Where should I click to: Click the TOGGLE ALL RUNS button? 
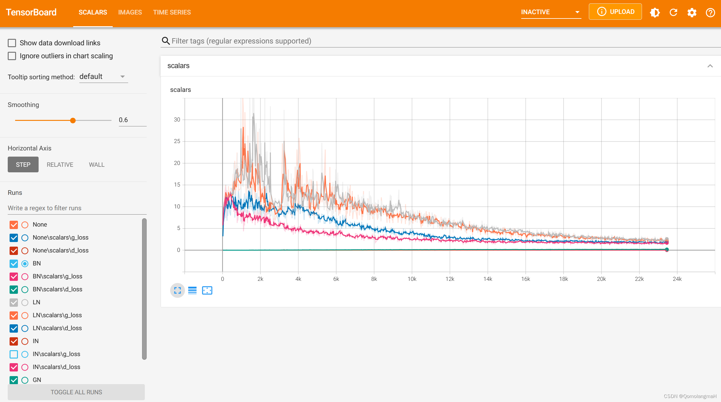tap(76, 392)
